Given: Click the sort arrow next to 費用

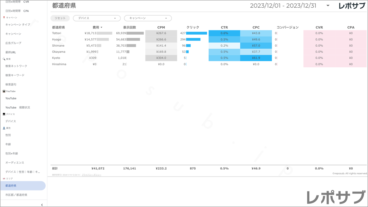Looking at the screenshot, I should (x=101, y=27).
